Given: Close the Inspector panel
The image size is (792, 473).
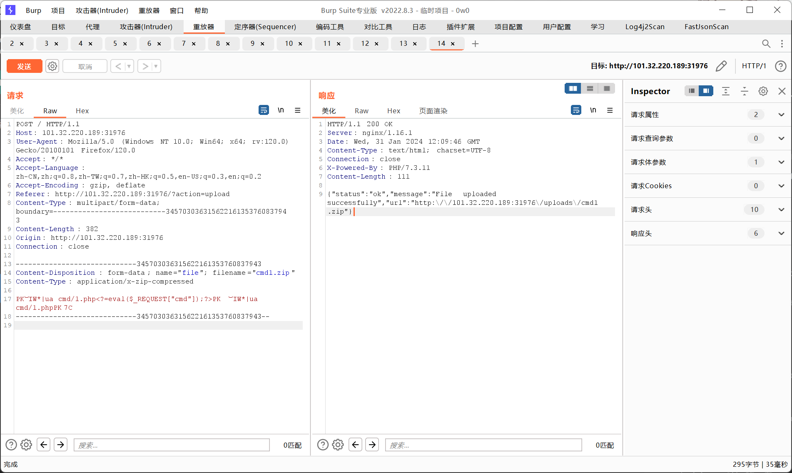Looking at the screenshot, I should point(782,91).
